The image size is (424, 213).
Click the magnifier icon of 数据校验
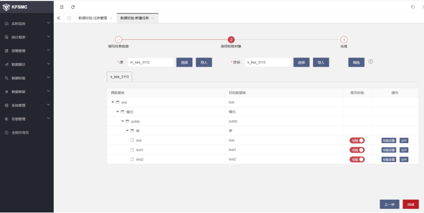pos(7,78)
